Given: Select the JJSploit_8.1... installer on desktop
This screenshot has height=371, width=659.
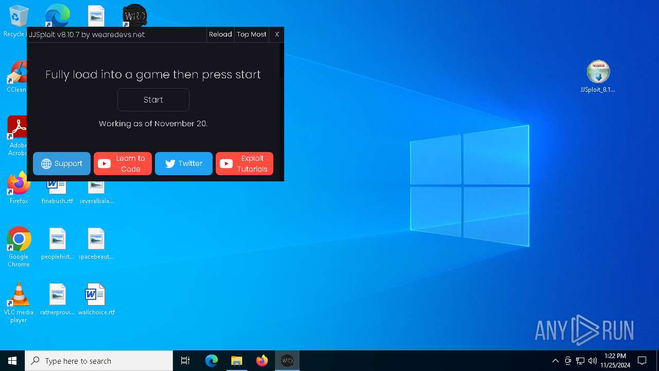Looking at the screenshot, I should click(x=598, y=77).
